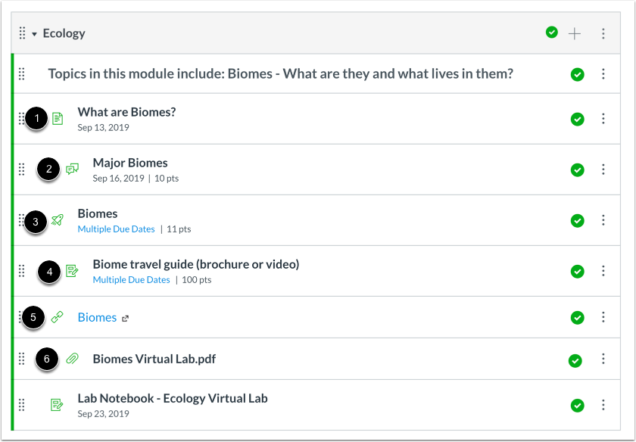Open the blue Biomes external link
This screenshot has width=636, height=442.
[x=98, y=317]
